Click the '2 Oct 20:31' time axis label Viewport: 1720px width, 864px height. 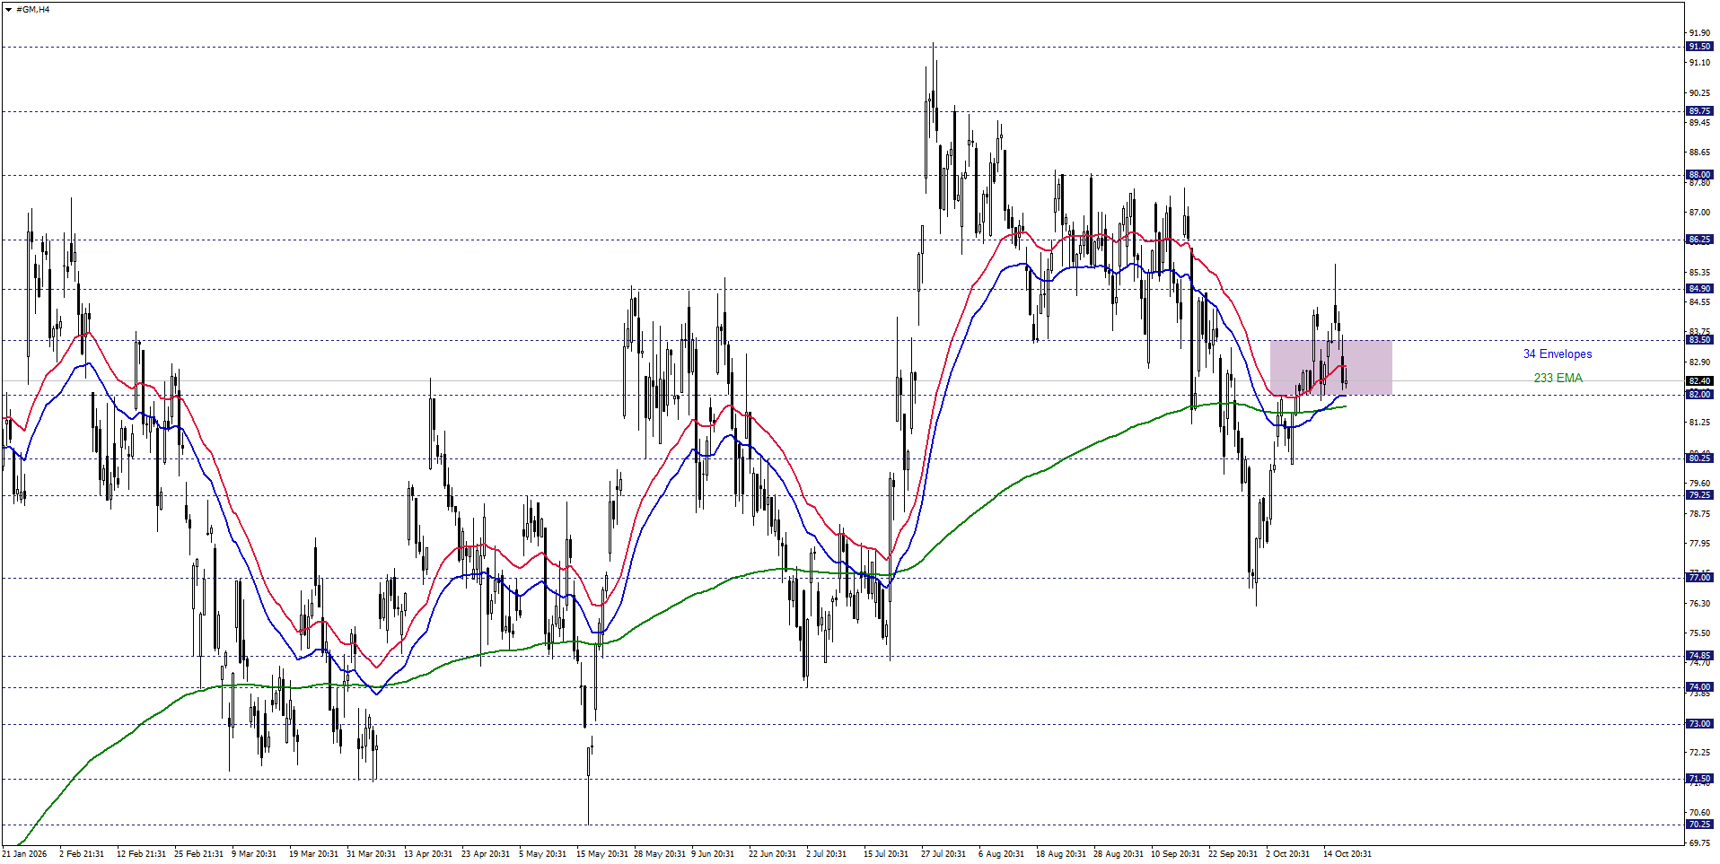point(1287,854)
